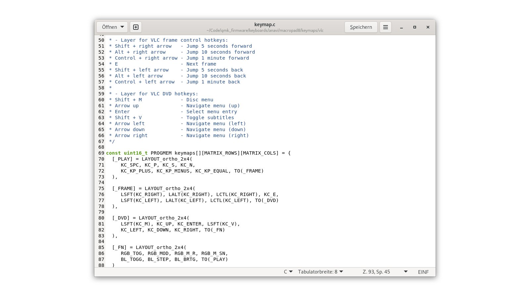Screen dimensions: 530x298
Task: Open the Tabulatorbreite: 8 dropdown
Action: [x=320, y=272]
